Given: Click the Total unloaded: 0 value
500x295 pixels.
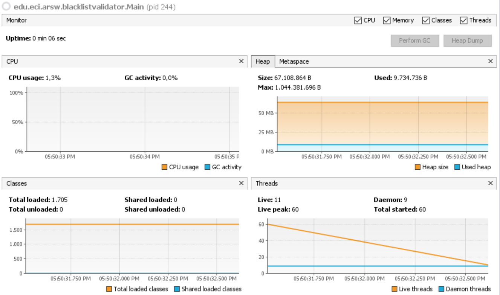Looking at the screenshot, I should pyautogui.click(x=36, y=209).
